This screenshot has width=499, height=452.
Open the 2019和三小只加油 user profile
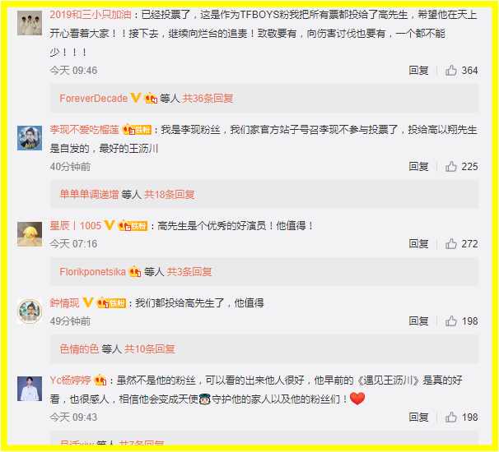click(x=91, y=15)
